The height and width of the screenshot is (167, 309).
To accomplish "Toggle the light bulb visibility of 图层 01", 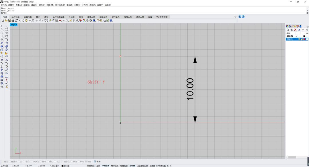I will (x=299, y=39).
